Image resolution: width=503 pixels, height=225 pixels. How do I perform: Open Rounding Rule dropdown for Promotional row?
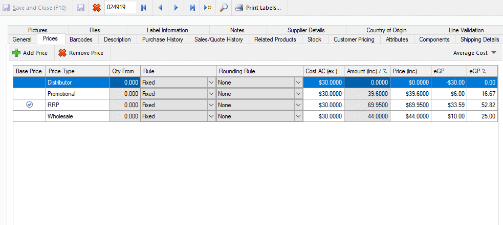(298, 94)
